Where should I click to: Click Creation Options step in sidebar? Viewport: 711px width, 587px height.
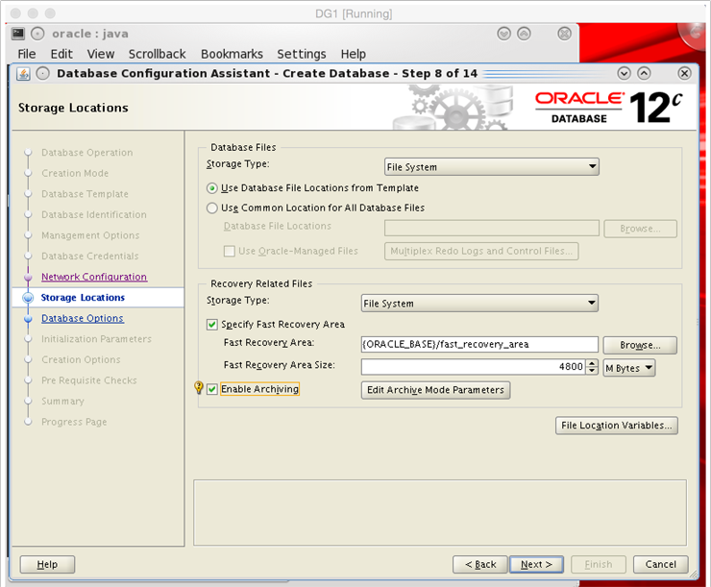(81, 360)
